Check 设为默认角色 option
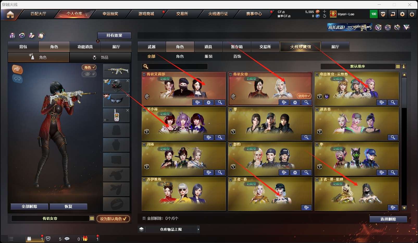 coord(113,219)
